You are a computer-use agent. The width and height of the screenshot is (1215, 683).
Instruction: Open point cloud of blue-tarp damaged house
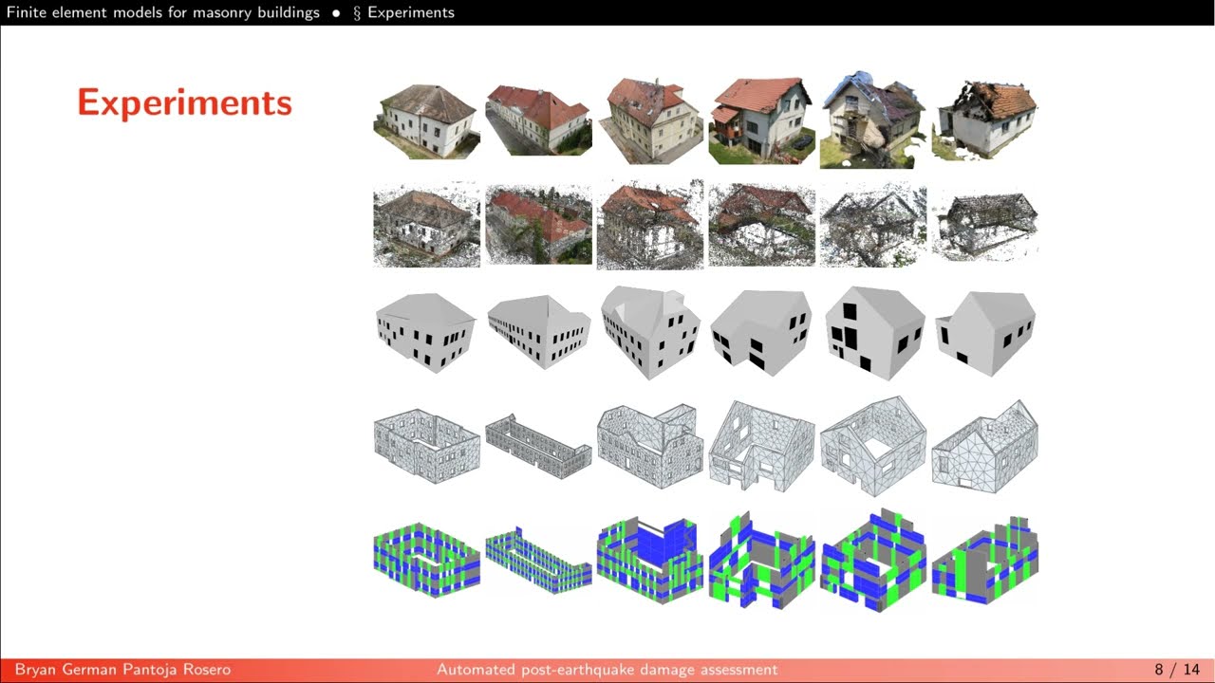[x=873, y=226]
